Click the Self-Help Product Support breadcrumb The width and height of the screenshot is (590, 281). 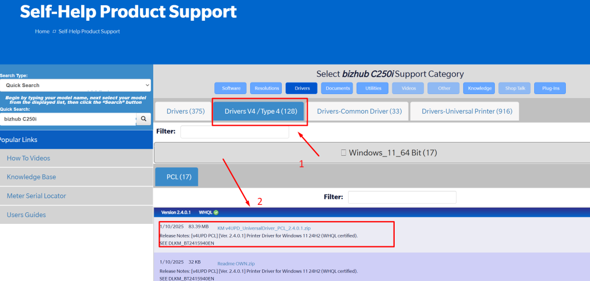point(89,32)
